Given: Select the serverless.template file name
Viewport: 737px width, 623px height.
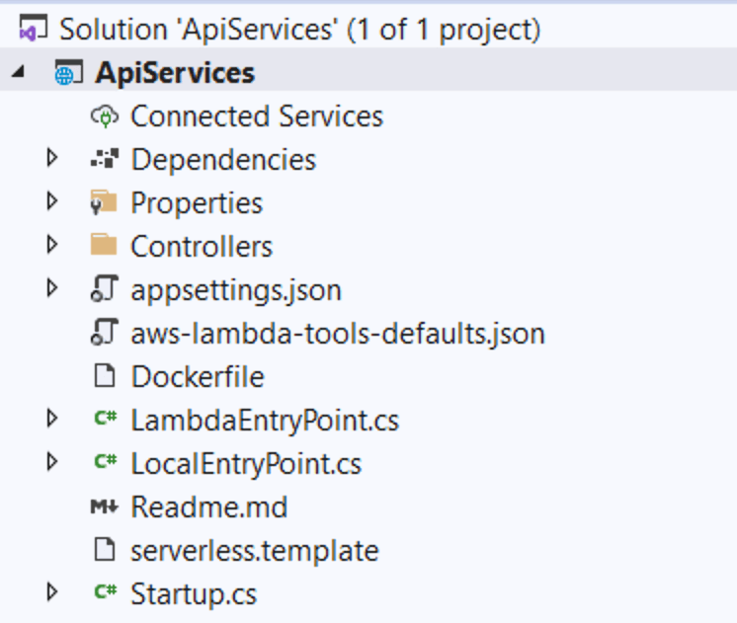Looking at the screenshot, I should pos(254,551).
